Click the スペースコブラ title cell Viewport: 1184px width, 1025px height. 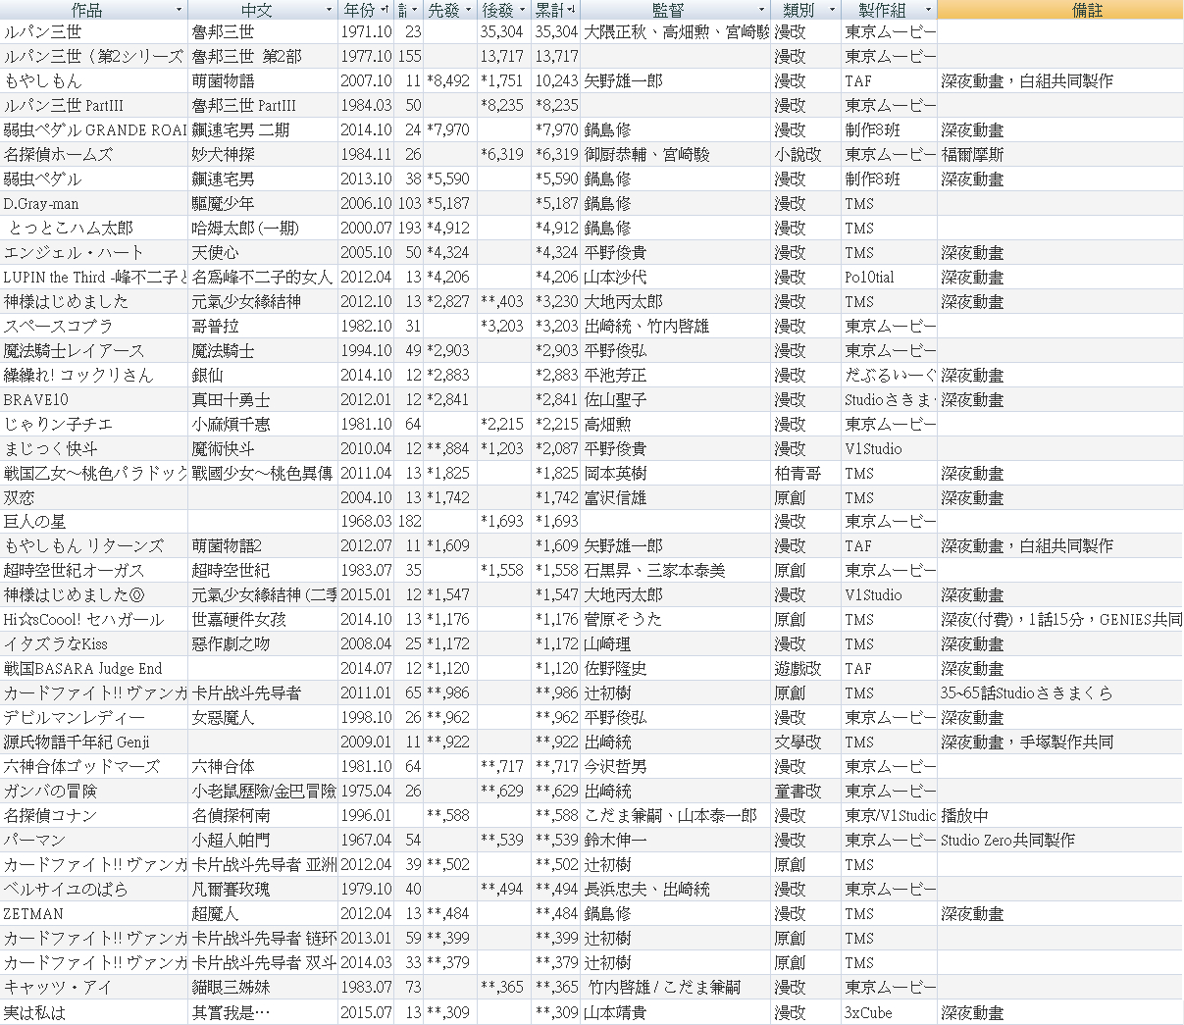coord(94,326)
